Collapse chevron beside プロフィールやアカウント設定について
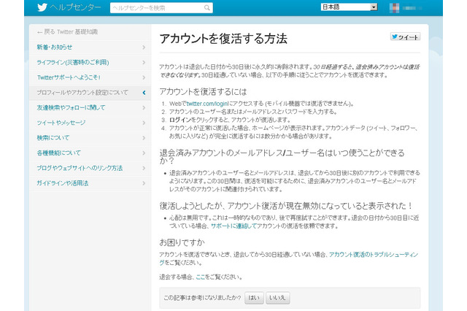 144,93
